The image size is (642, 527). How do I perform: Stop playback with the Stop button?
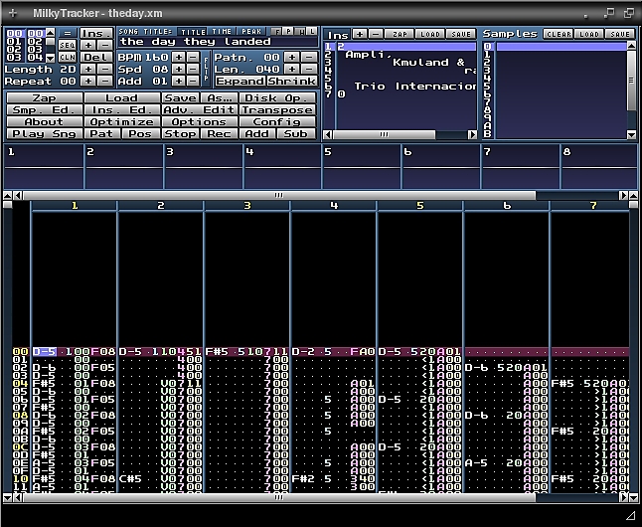tap(180, 134)
